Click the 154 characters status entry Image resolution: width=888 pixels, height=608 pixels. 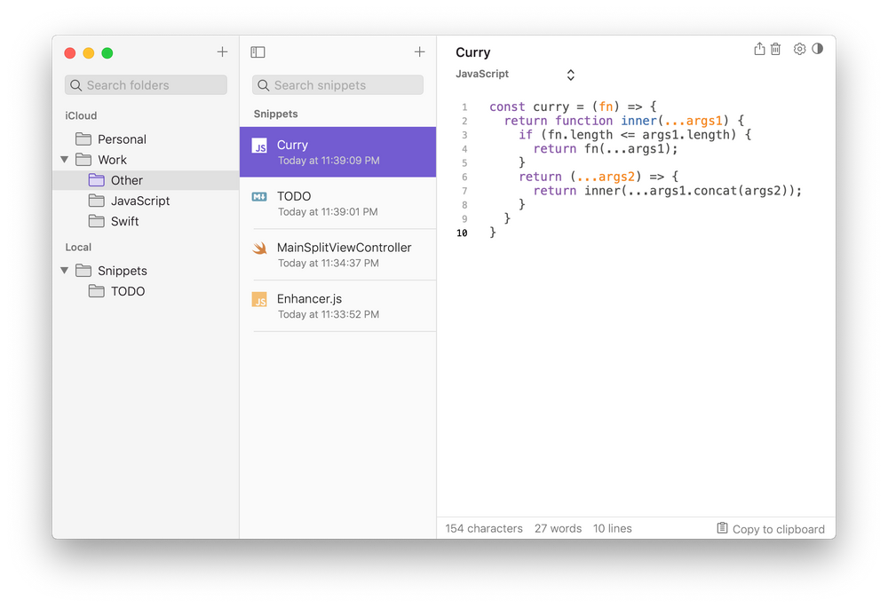click(484, 528)
